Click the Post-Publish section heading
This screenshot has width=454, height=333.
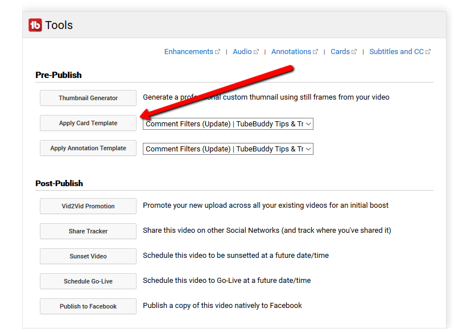[59, 183]
